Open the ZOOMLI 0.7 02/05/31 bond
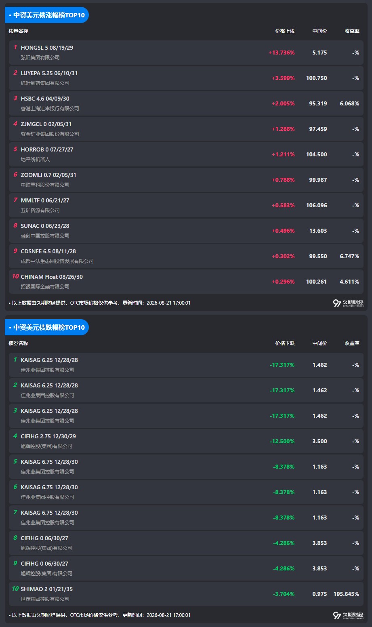 pos(48,175)
